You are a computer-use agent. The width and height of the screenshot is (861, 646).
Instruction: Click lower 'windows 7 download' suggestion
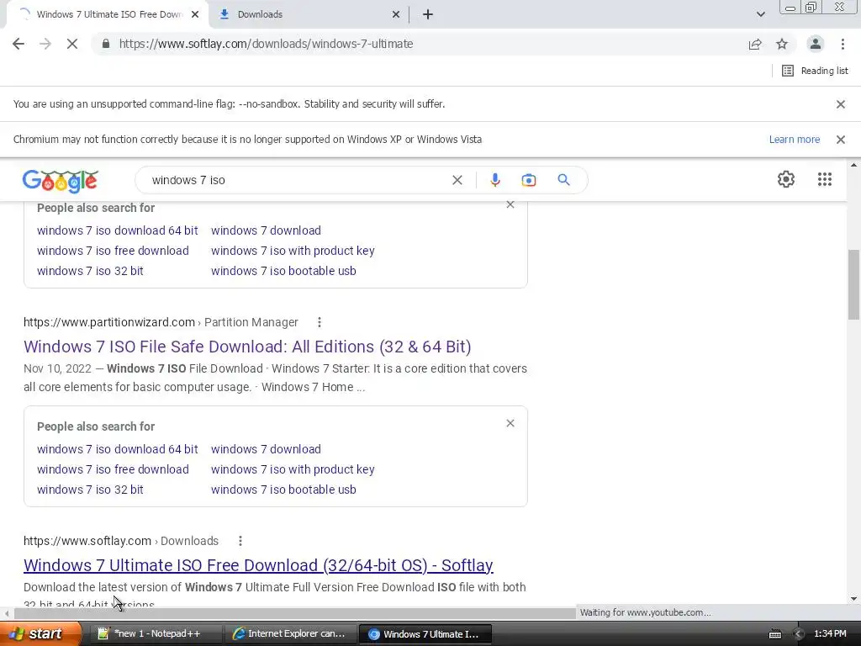(266, 449)
